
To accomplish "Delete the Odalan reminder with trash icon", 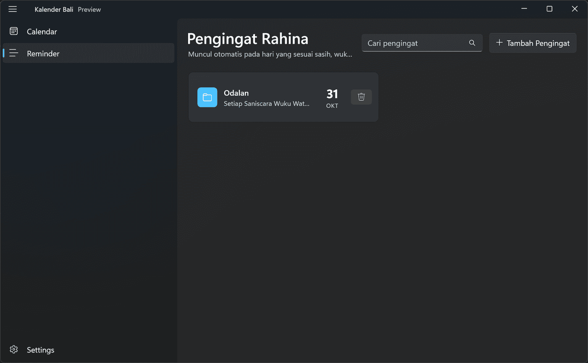I will [x=361, y=97].
